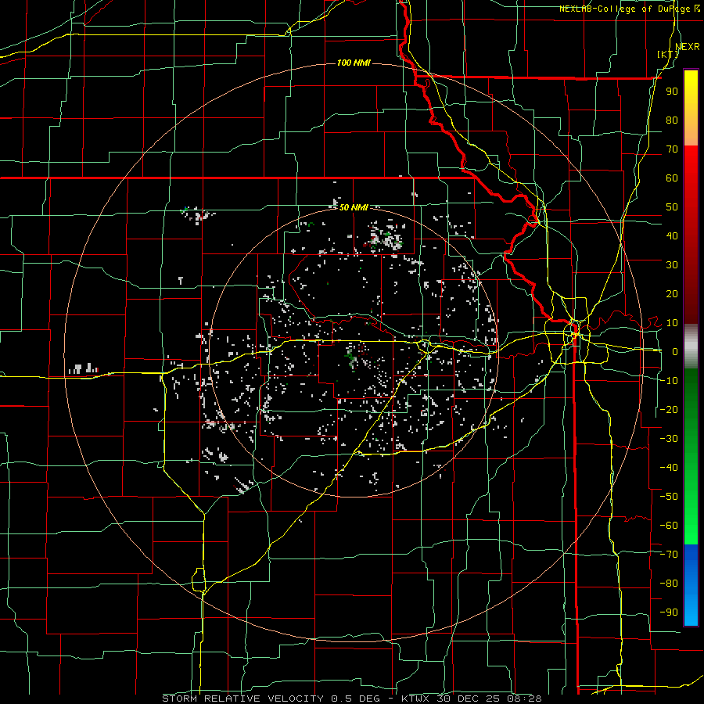Click the -20 value on velocity scale
Viewport: 704px width, 704px height.
[669, 410]
